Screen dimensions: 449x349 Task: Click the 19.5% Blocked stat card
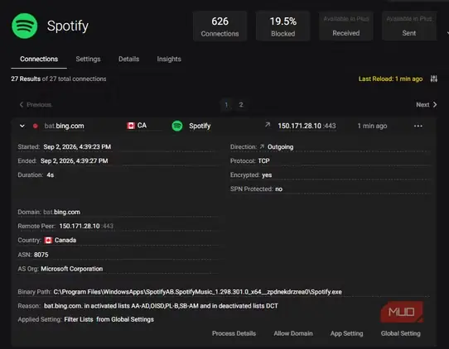[x=283, y=26]
